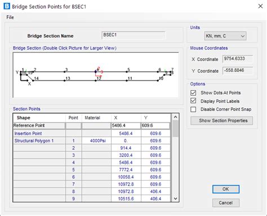Click the Point column header
267x216 pixels.
tap(73, 118)
